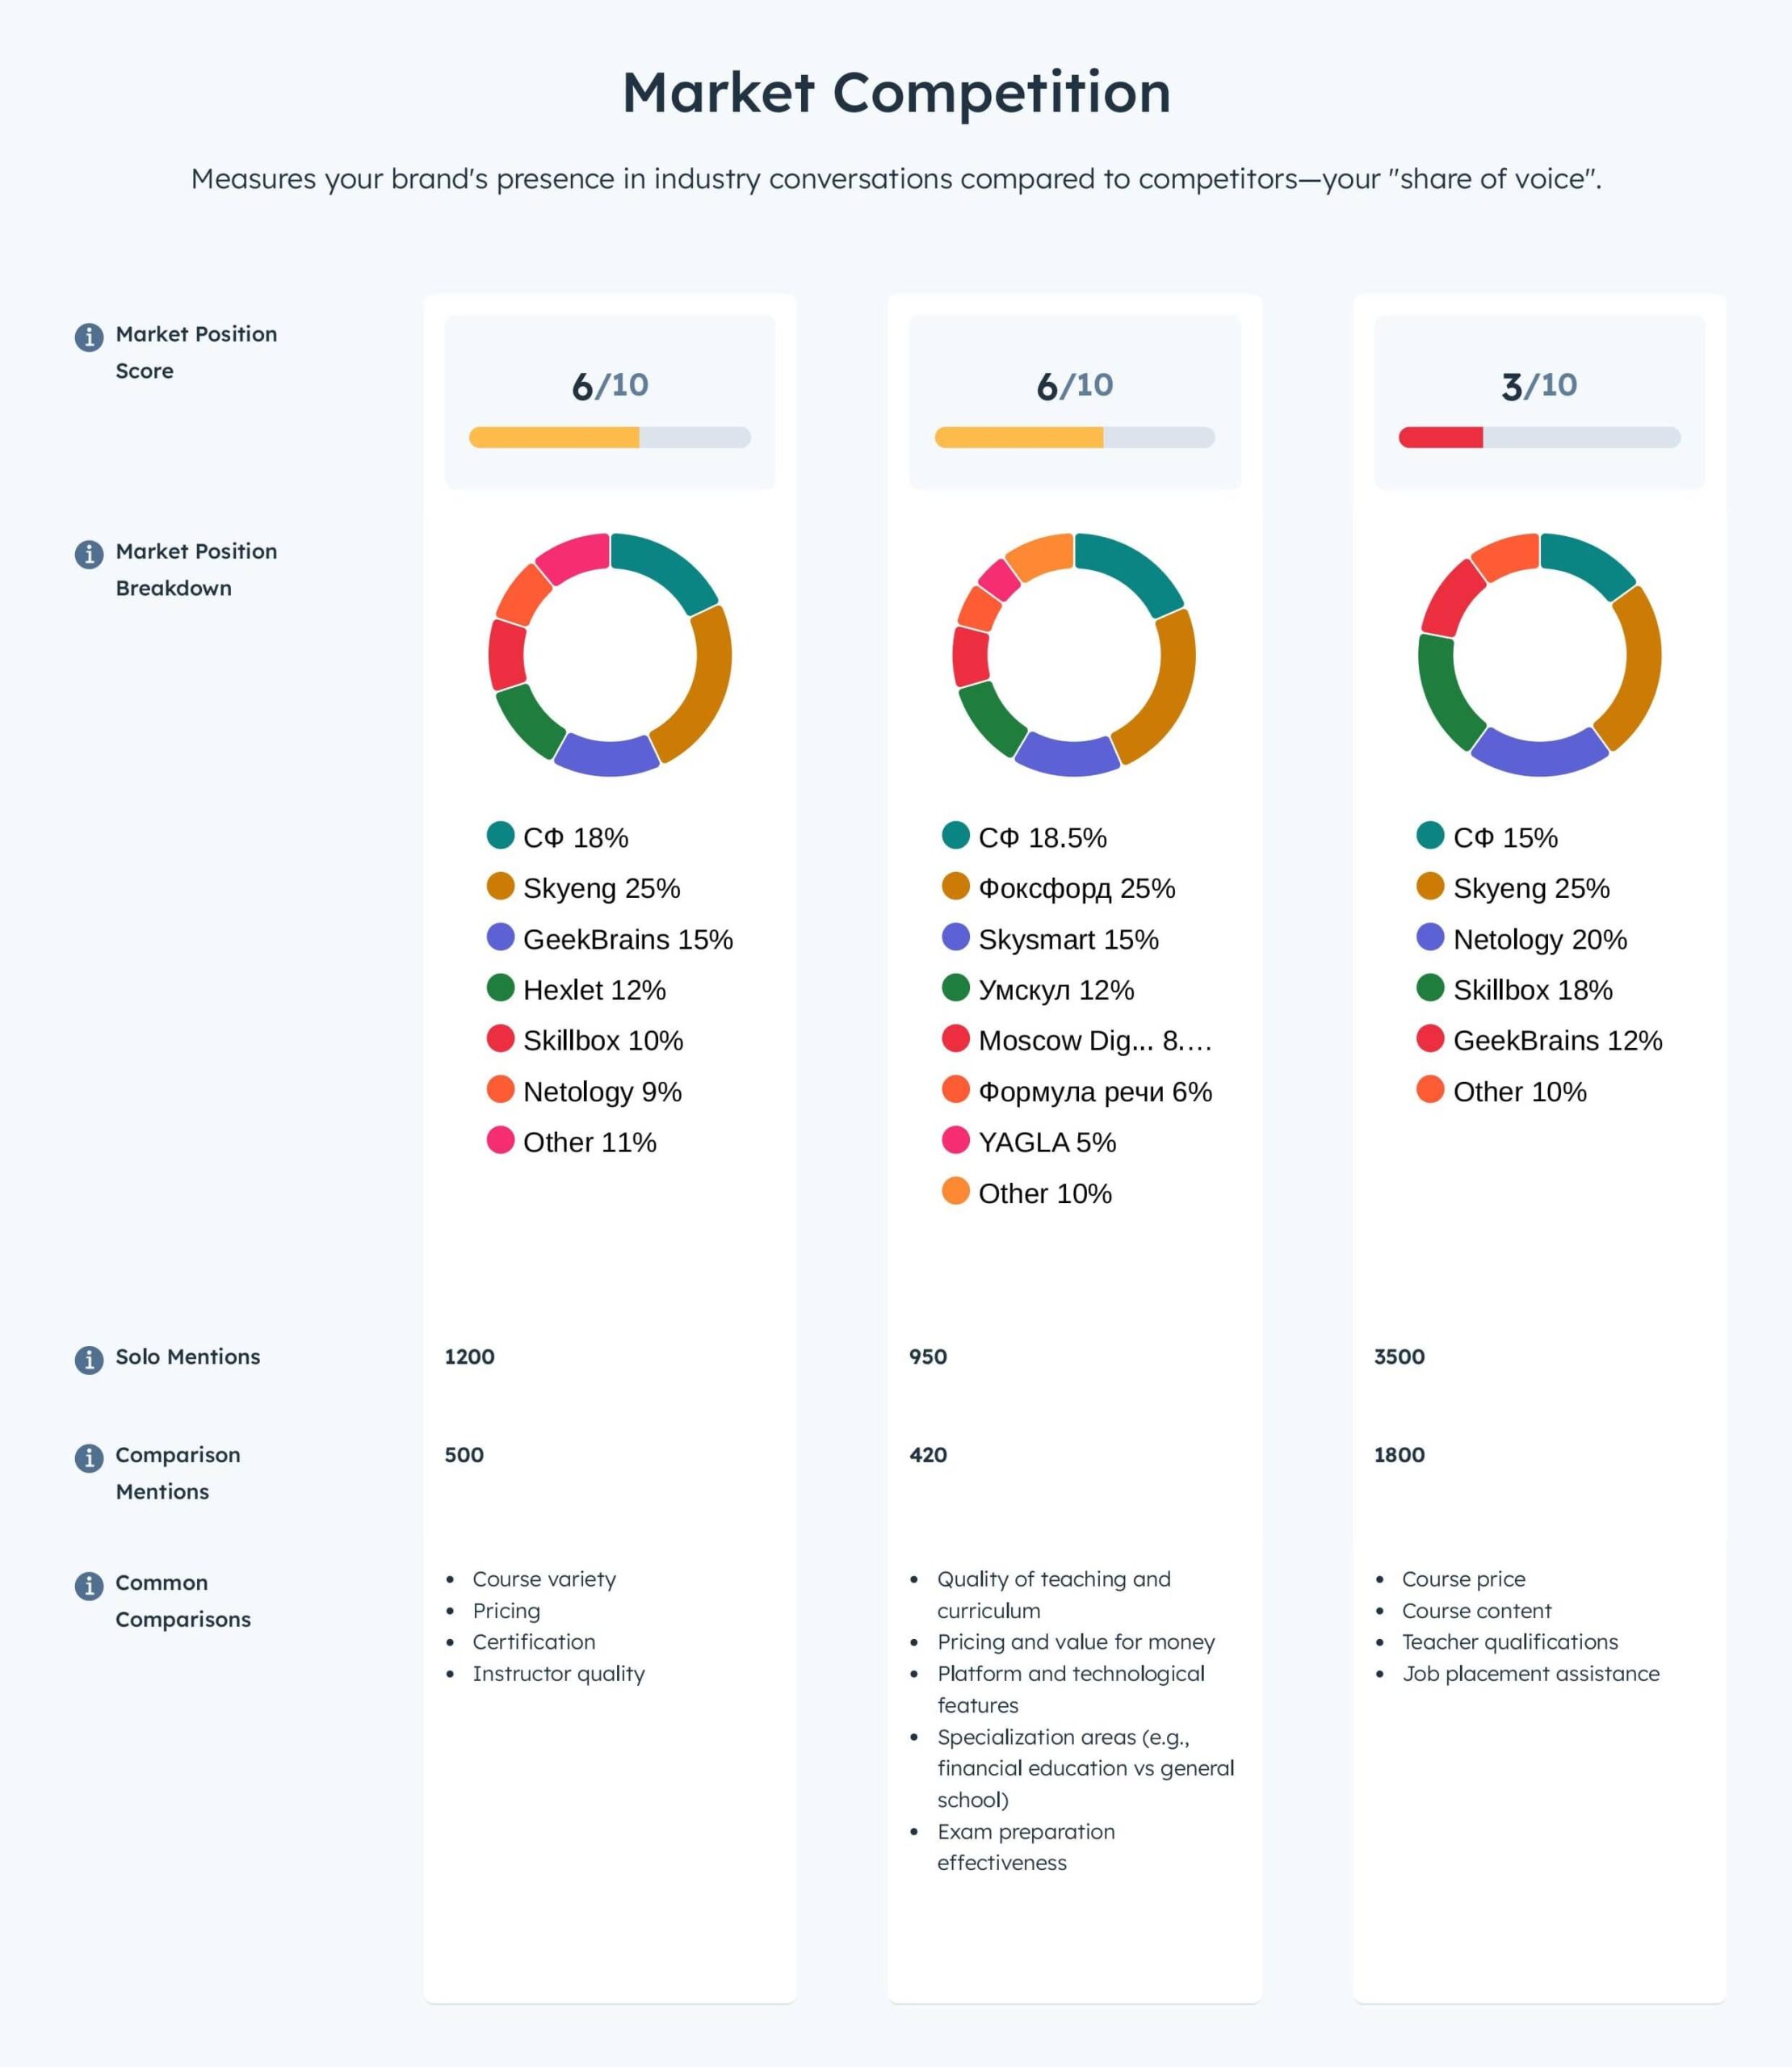Click info icon beside Market Position Breakdown

(x=89, y=554)
